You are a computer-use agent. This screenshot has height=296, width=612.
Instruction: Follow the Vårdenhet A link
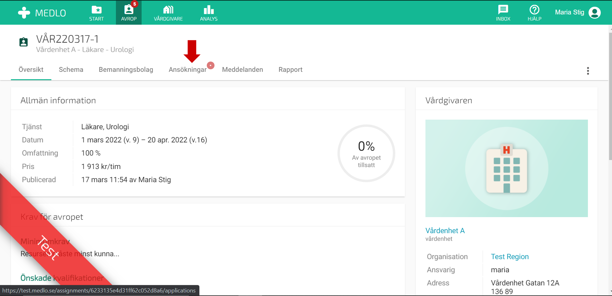pyautogui.click(x=445, y=231)
